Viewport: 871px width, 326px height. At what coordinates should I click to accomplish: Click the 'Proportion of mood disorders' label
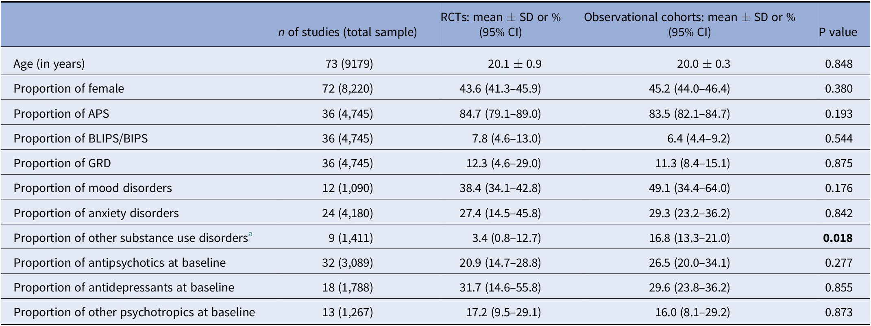point(93,188)
